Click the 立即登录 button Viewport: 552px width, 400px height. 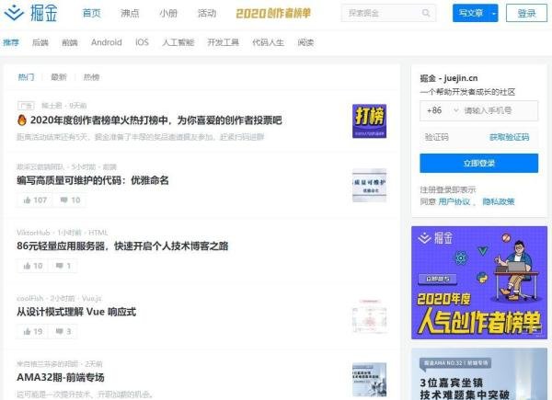(x=478, y=164)
